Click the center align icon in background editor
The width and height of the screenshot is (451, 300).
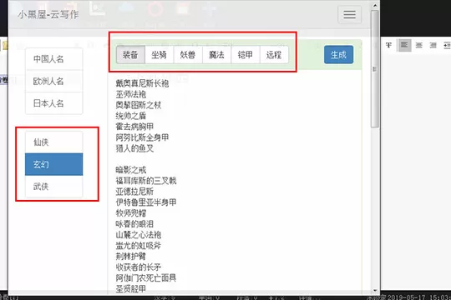(418, 45)
